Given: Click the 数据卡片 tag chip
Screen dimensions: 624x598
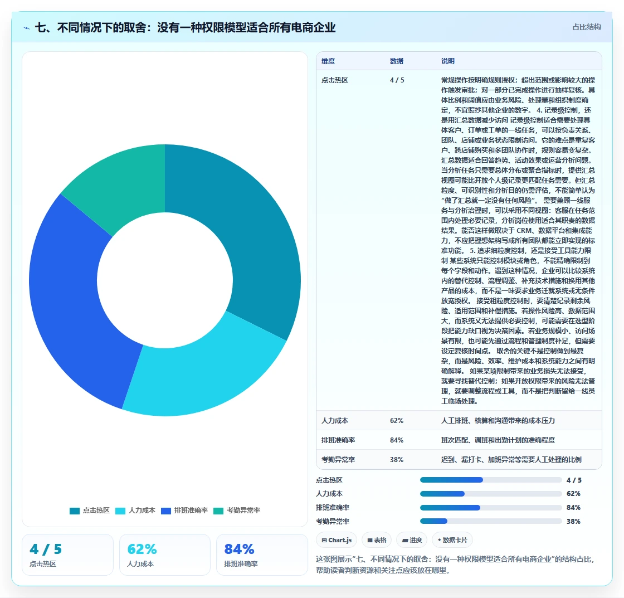Looking at the screenshot, I should 452,540.
